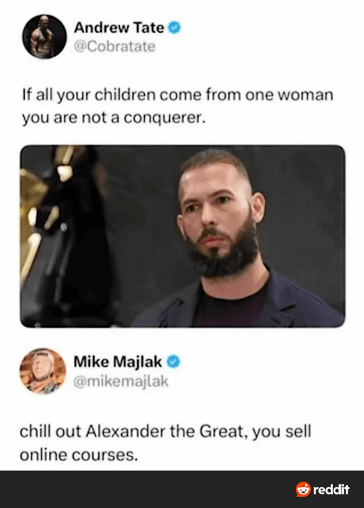Click the reddit wordmark in bottom bar
Screen dimensions: 364x508
[x=331, y=490]
